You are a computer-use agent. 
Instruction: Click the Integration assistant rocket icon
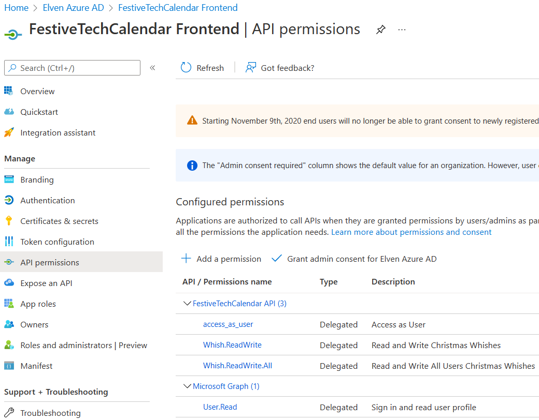(9, 132)
